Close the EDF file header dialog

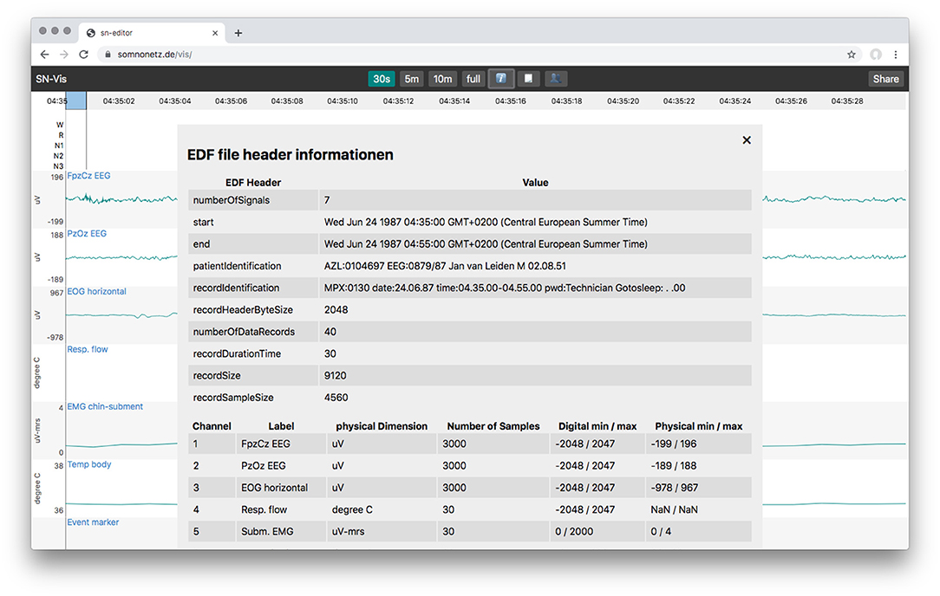[747, 139]
